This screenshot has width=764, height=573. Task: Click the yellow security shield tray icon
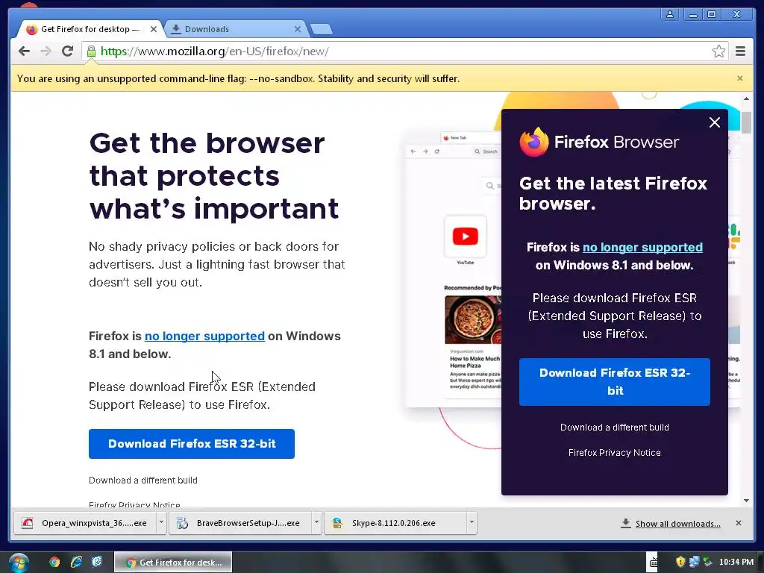[680, 562]
